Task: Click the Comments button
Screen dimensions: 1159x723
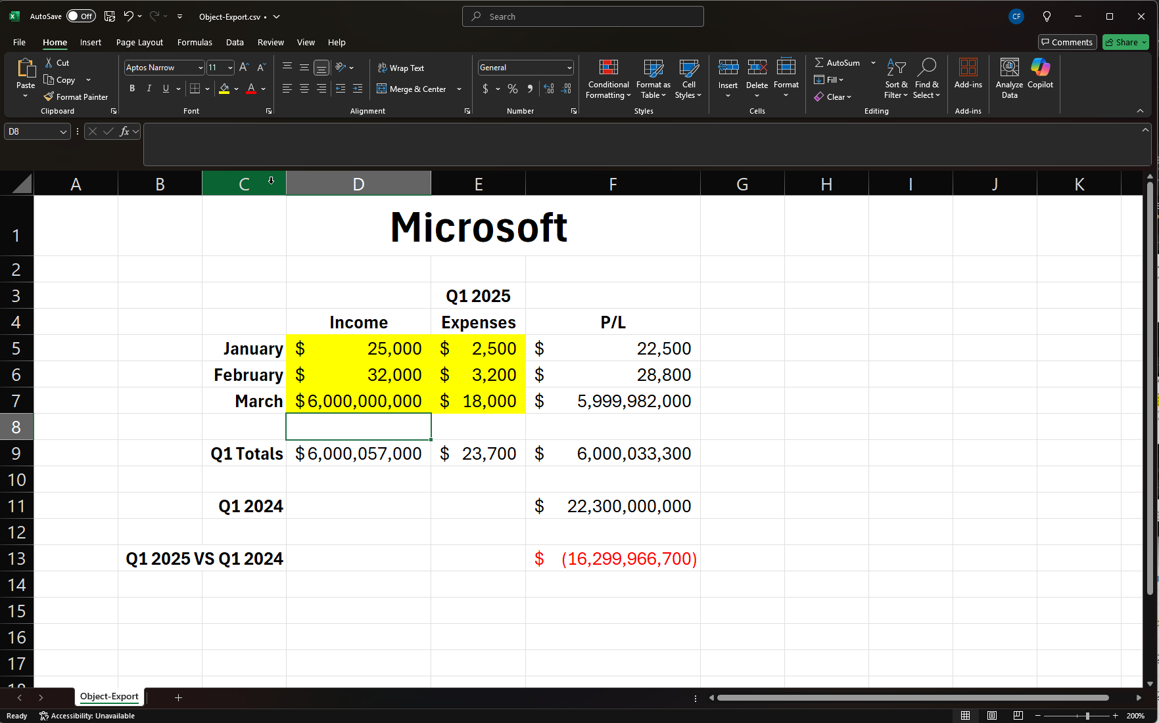Action: pos(1068,42)
